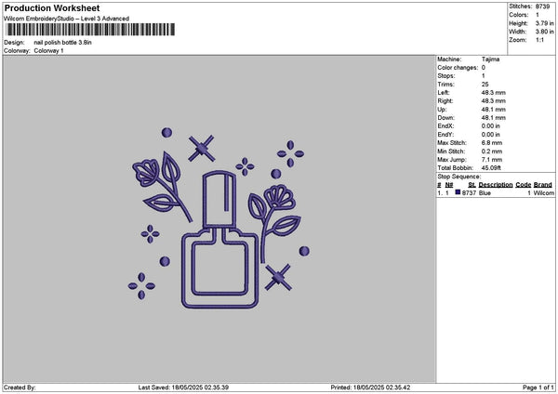Click the Description column header
Screen dimensions: 558x394
click(x=496, y=184)
